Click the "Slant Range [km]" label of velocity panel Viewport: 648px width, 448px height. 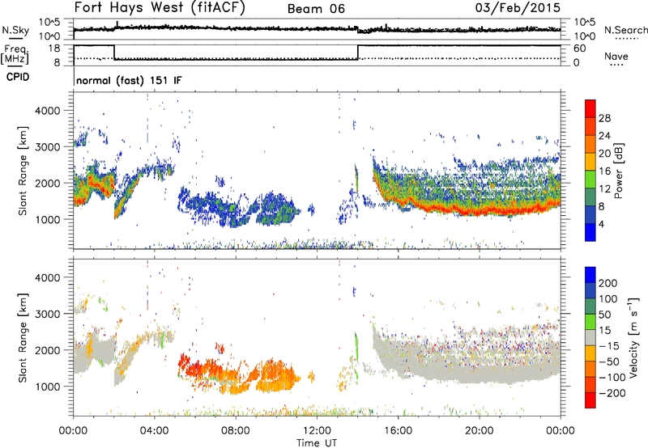tap(23, 338)
